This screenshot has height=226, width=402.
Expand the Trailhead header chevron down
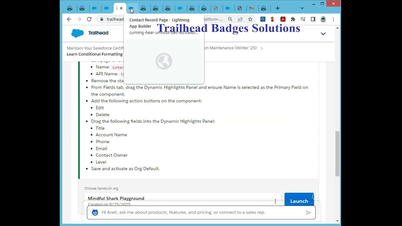coord(323,34)
